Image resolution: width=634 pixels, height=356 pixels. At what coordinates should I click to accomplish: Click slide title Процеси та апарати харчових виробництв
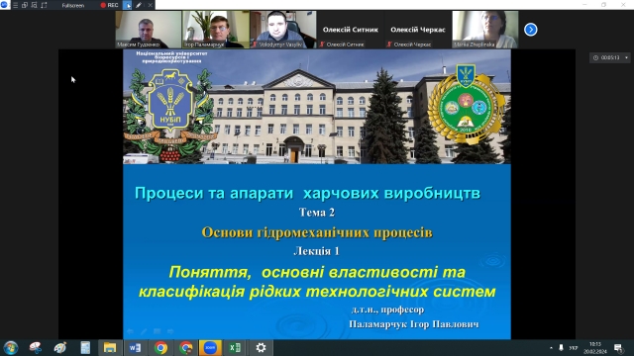click(x=307, y=193)
